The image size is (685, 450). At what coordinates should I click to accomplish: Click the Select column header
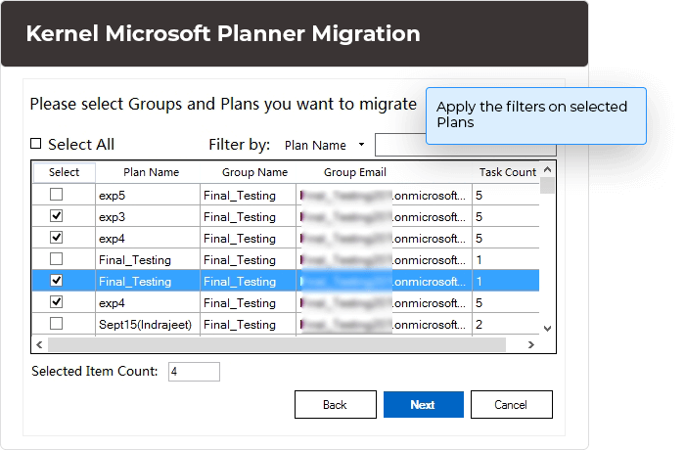click(x=65, y=172)
